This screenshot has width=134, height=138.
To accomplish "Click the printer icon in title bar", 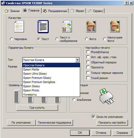I will tap(3, 3).
